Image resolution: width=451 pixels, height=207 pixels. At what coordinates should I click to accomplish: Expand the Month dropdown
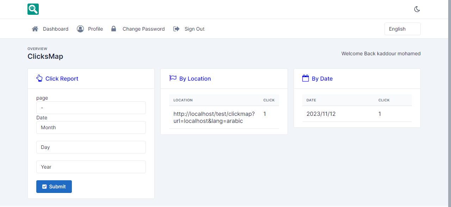(91, 127)
